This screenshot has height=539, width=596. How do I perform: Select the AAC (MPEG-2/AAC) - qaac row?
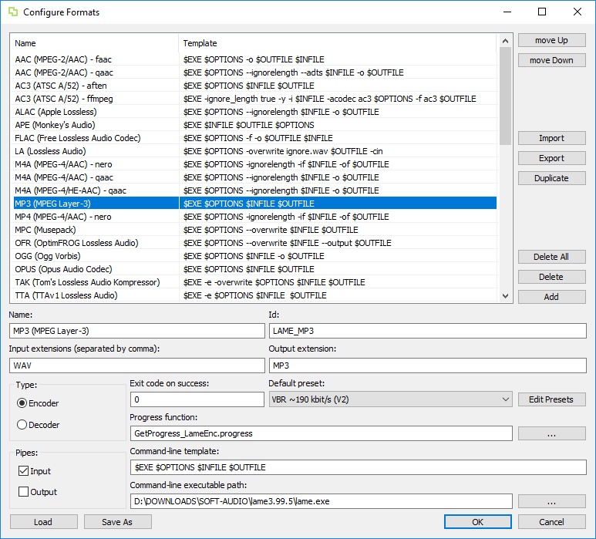tap(254, 72)
